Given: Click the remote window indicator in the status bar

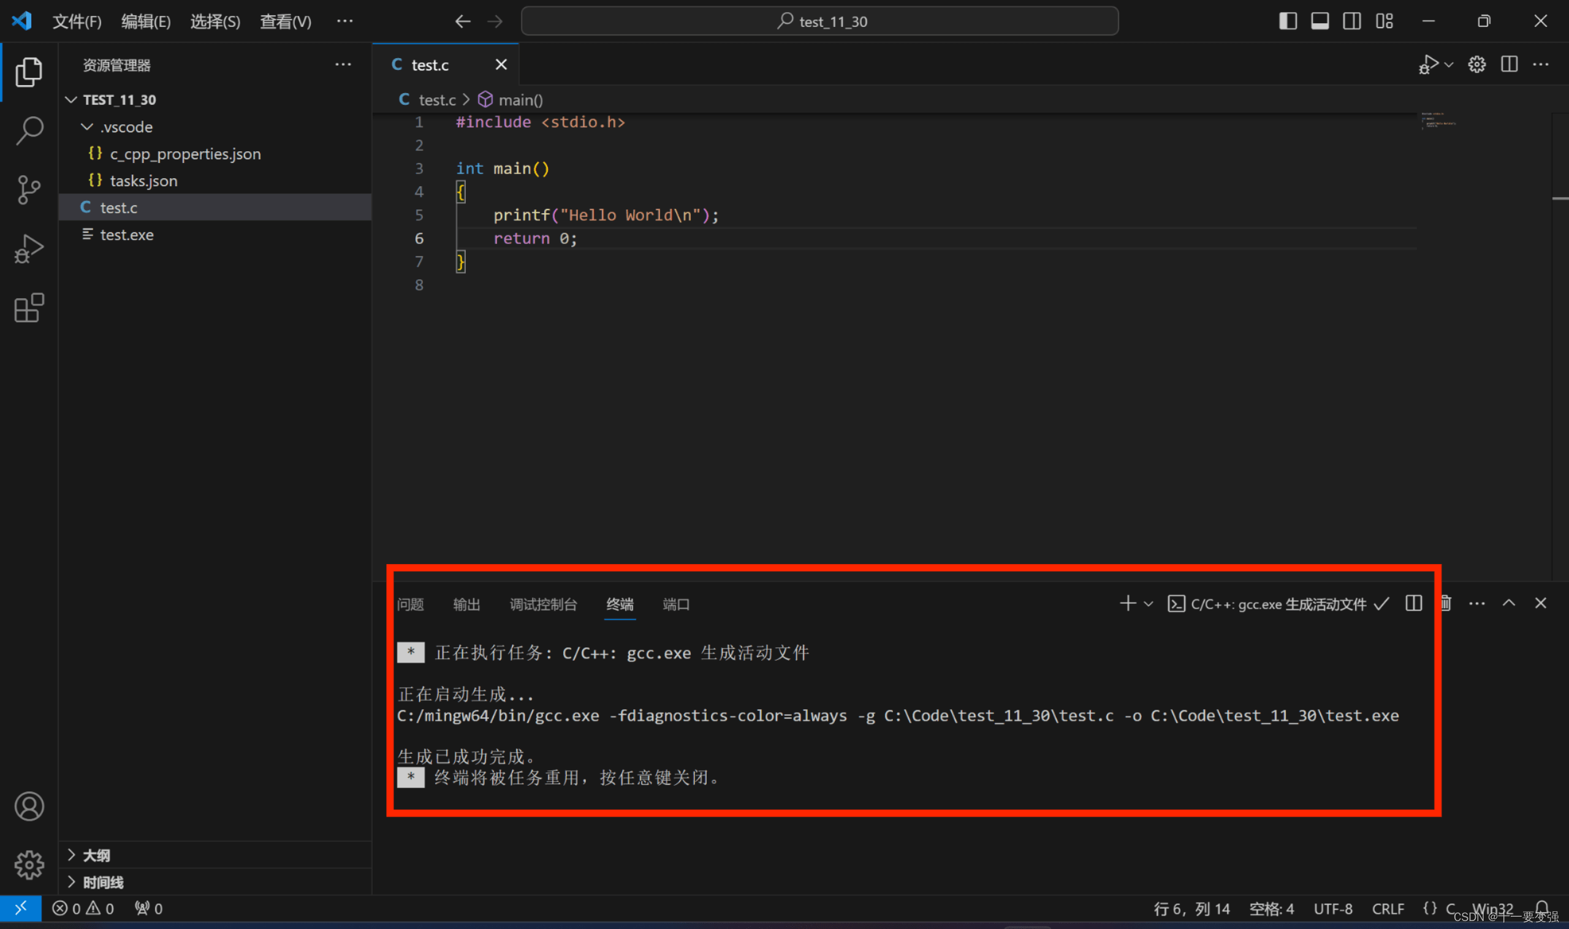Looking at the screenshot, I should coord(21,908).
